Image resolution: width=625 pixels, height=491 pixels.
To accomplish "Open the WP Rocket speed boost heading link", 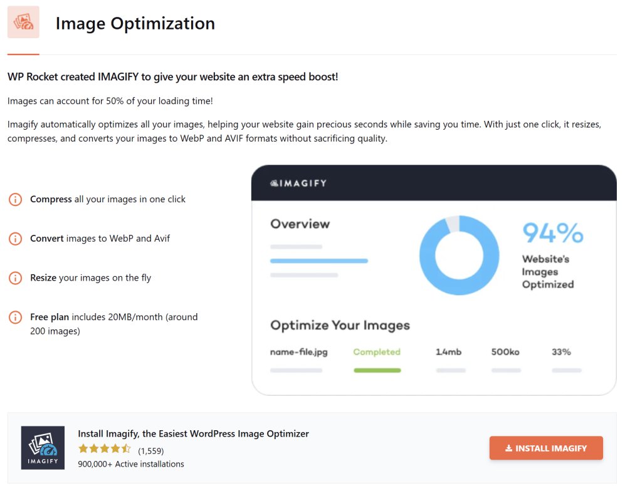I will tap(173, 76).
